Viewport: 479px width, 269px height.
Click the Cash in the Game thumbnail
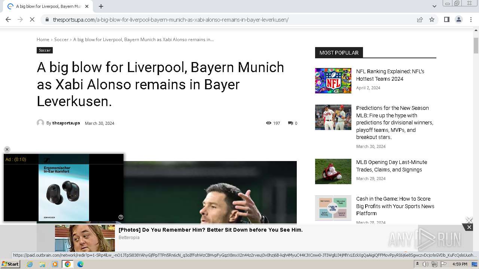(333, 208)
